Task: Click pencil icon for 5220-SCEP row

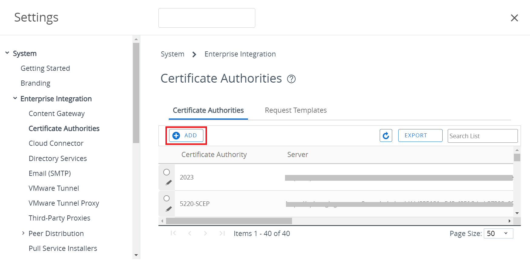Action: coord(169,209)
